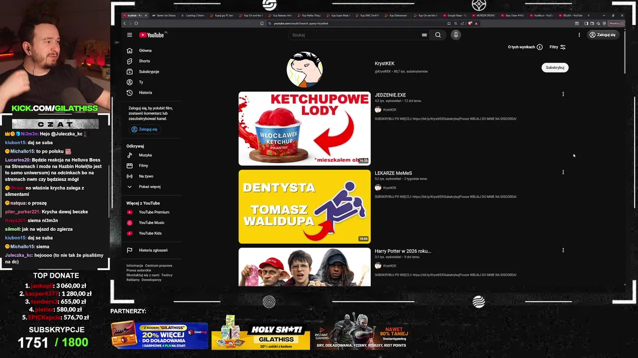
Task: Switch to Kup Dishonored browser tab
Action: pos(397,15)
